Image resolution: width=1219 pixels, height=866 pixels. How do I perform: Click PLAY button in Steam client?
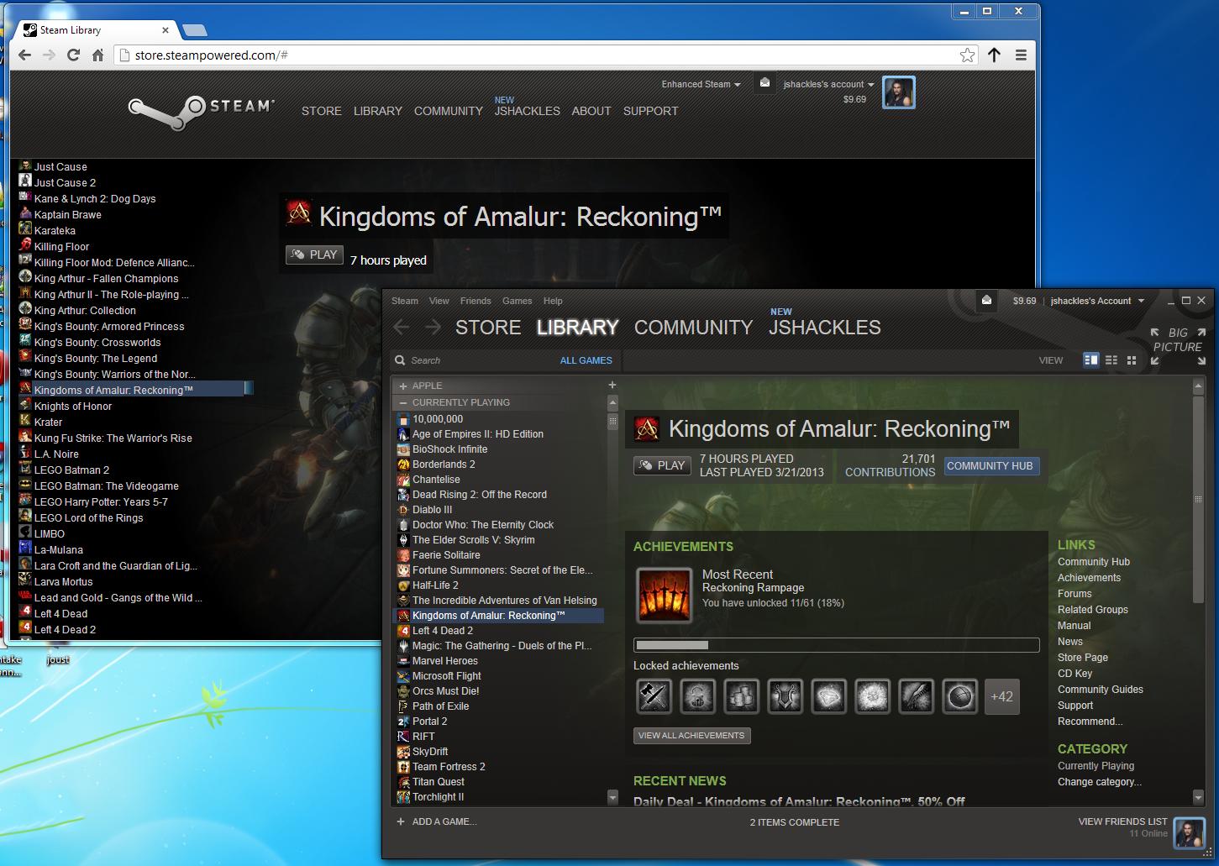click(x=662, y=465)
